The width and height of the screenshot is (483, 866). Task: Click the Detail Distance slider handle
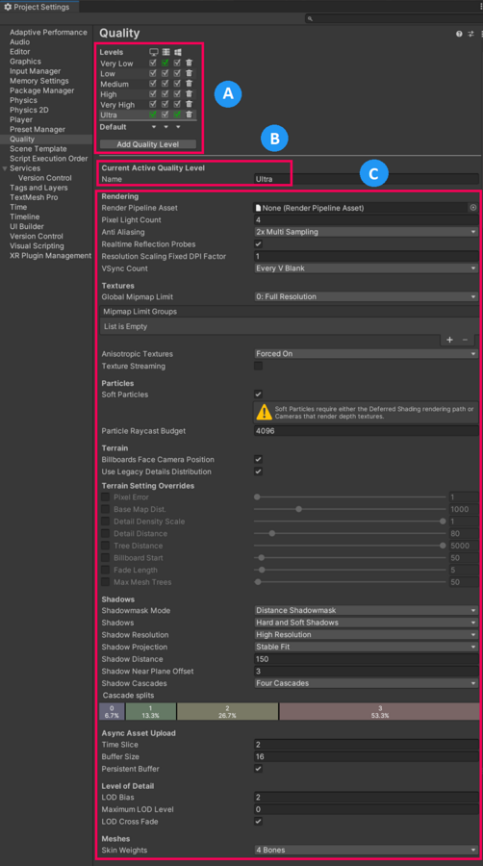tap(272, 533)
